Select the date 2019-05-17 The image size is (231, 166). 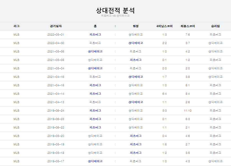(x=56, y=161)
